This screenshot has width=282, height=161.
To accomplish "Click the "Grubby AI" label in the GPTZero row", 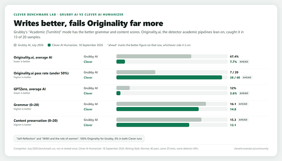I will pos(91,88).
